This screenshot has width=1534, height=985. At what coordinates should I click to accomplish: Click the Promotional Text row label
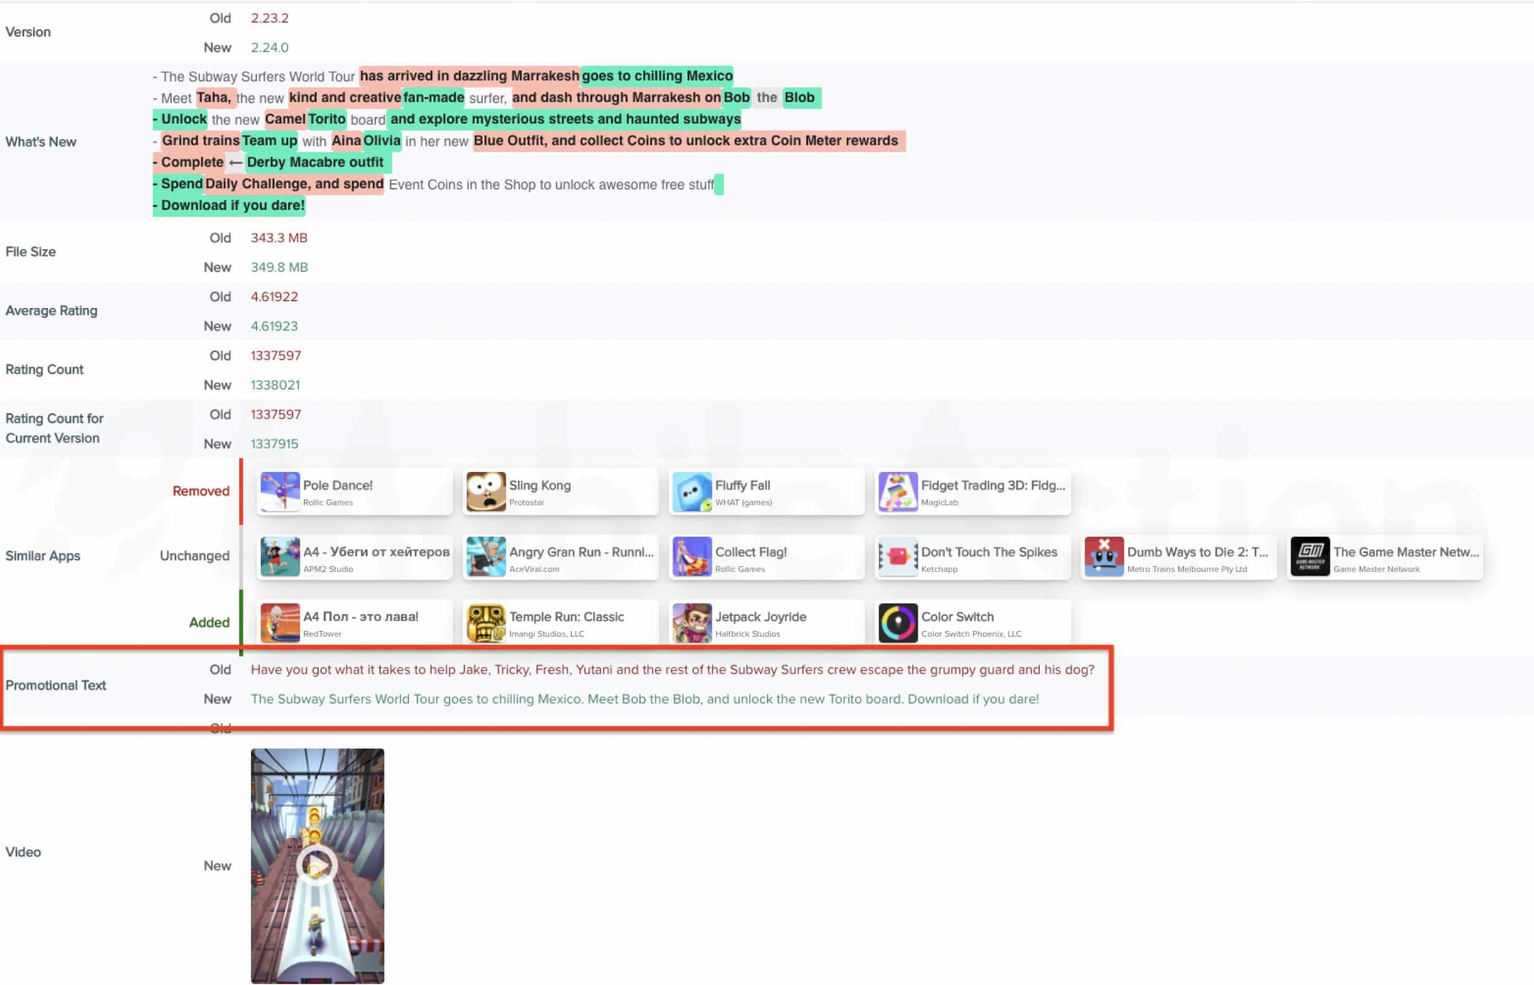(x=56, y=685)
